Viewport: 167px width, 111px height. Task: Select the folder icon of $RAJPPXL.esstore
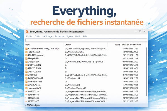(26, 55)
